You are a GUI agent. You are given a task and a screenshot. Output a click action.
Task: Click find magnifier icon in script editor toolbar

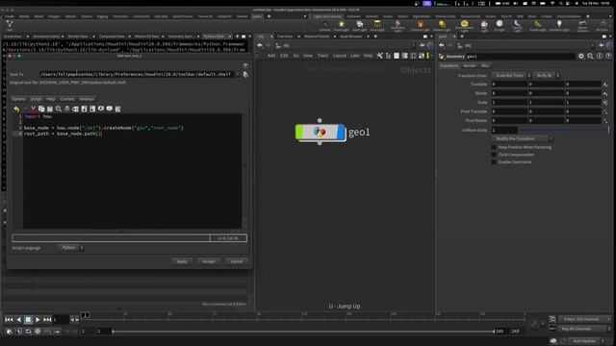(59, 109)
